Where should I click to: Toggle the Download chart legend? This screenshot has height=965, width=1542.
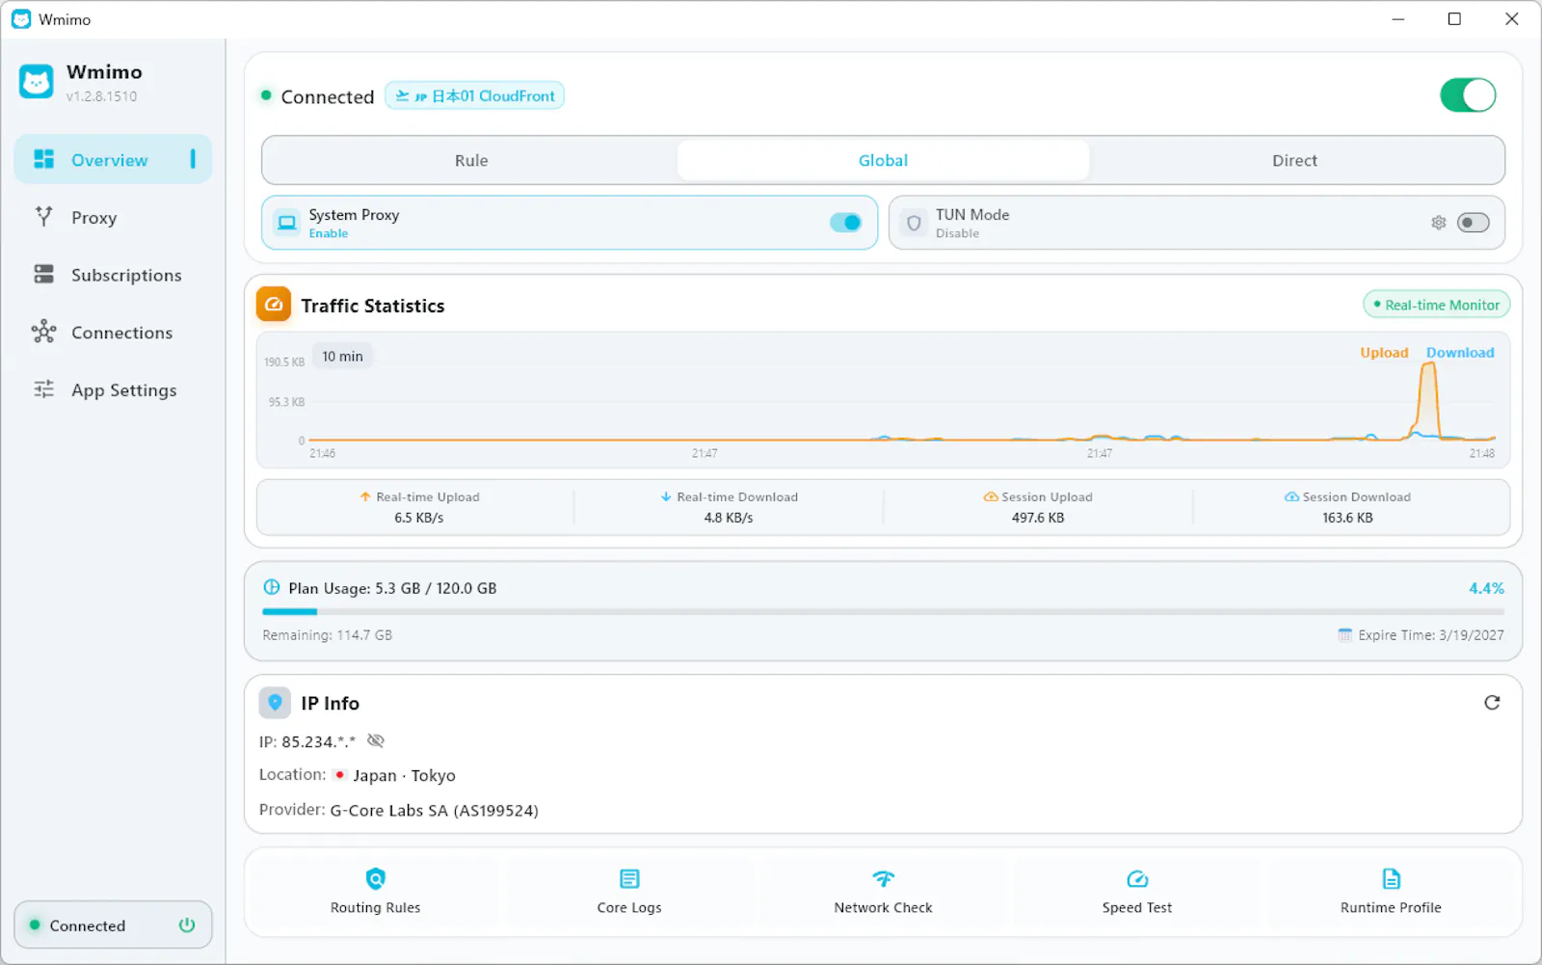1460,353
